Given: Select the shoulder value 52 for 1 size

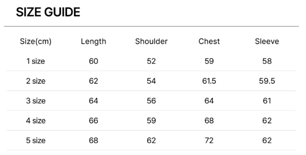Looking at the screenshot, I should [x=151, y=61].
